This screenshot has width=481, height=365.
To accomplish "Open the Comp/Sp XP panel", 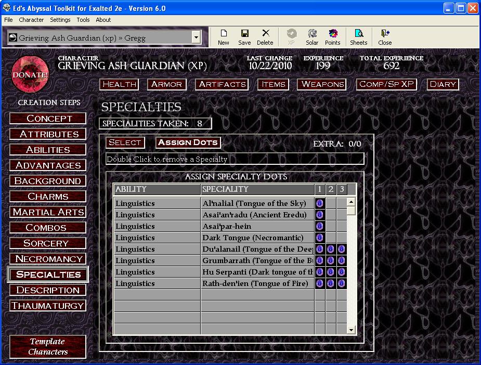I will pyautogui.click(x=386, y=84).
